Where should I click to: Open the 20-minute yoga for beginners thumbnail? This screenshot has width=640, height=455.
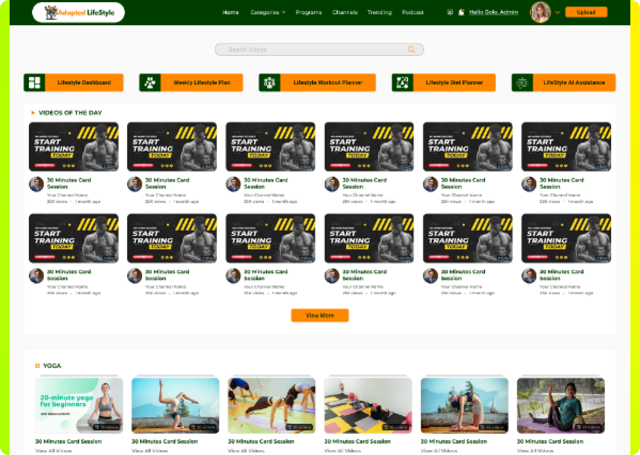point(79,405)
